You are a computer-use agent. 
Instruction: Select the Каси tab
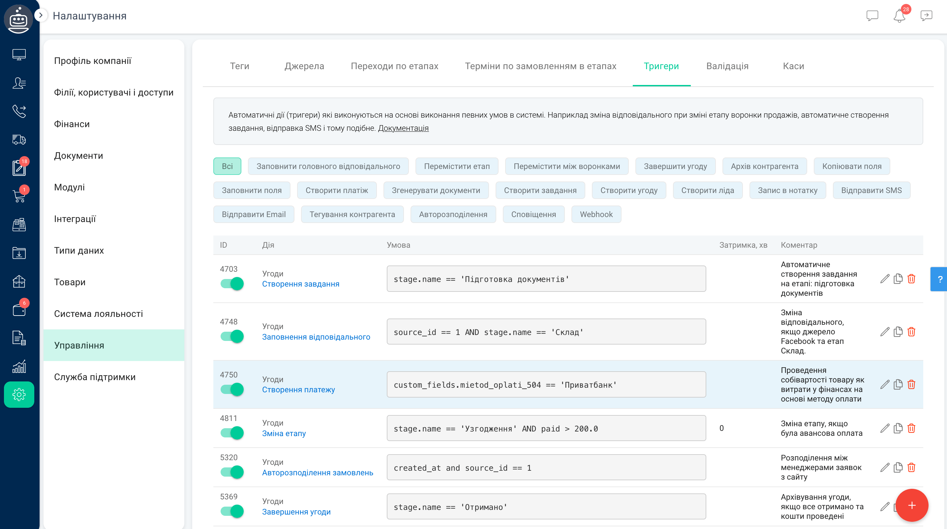(793, 66)
